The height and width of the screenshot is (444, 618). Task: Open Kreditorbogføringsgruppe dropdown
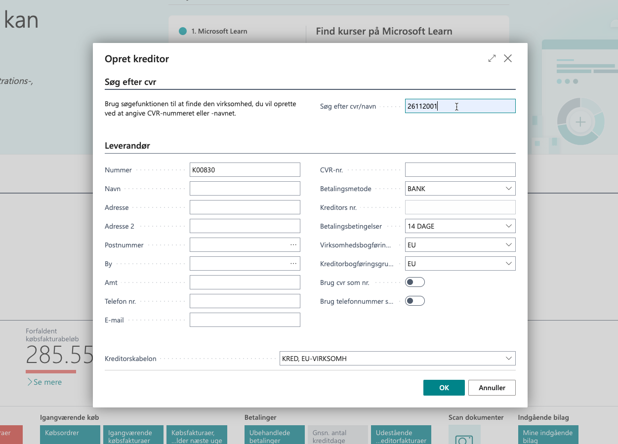pos(508,264)
